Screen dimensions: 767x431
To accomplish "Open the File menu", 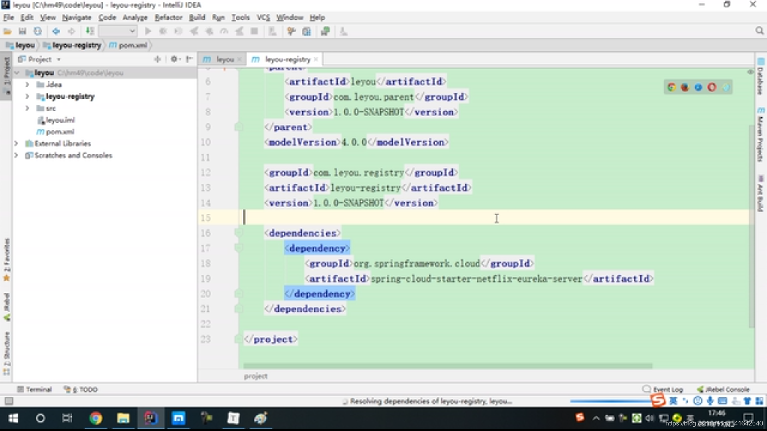I will click(8, 17).
